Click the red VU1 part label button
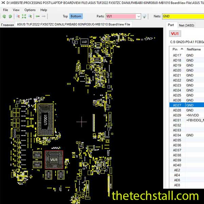204x204 pixels. 175,34
